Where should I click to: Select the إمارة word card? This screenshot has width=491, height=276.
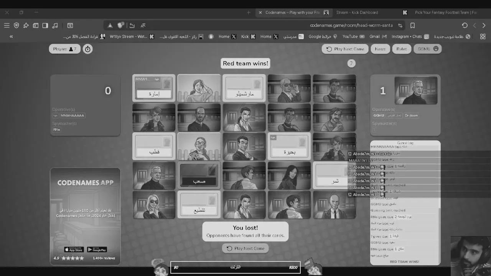pyautogui.click(x=154, y=88)
